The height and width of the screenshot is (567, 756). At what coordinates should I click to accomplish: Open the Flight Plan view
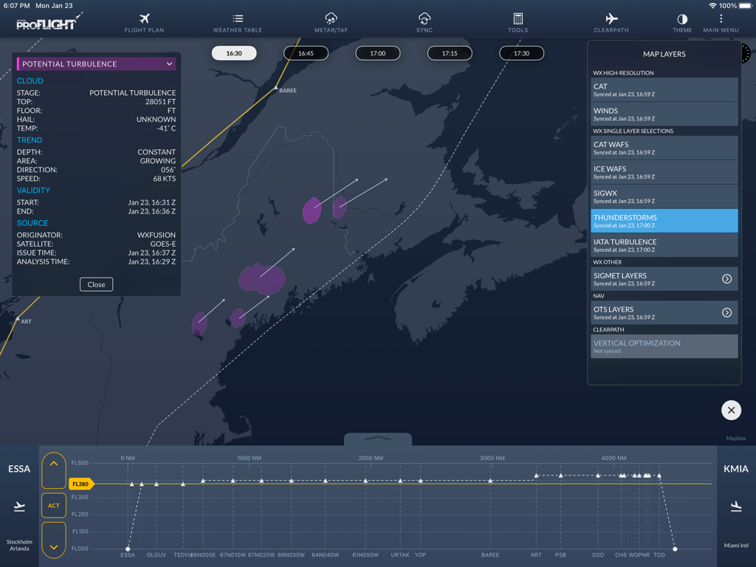tap(143, 21)
